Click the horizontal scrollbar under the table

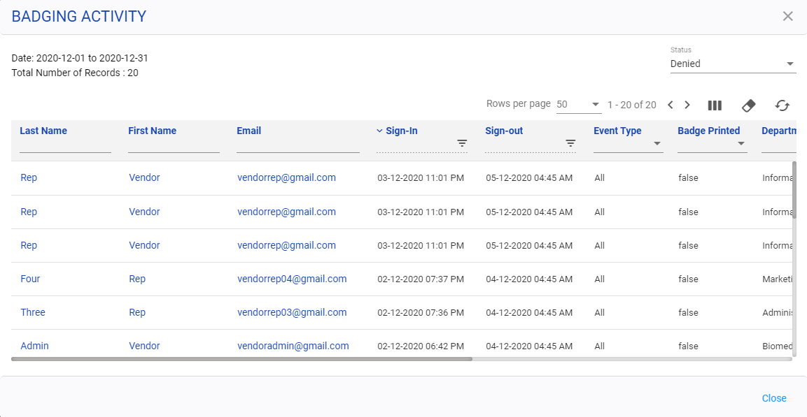coord(241,359)
